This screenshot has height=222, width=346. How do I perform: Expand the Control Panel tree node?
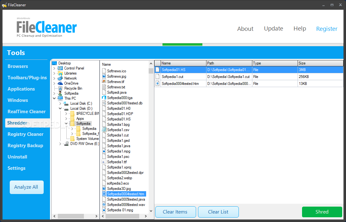(x=54, y=68)
